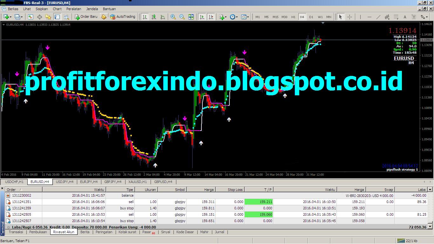The height and width of the screenshot is (244, 434).
Task: Select order 1311241351 row
Action: pyautogui.click(x=217, y=202)
